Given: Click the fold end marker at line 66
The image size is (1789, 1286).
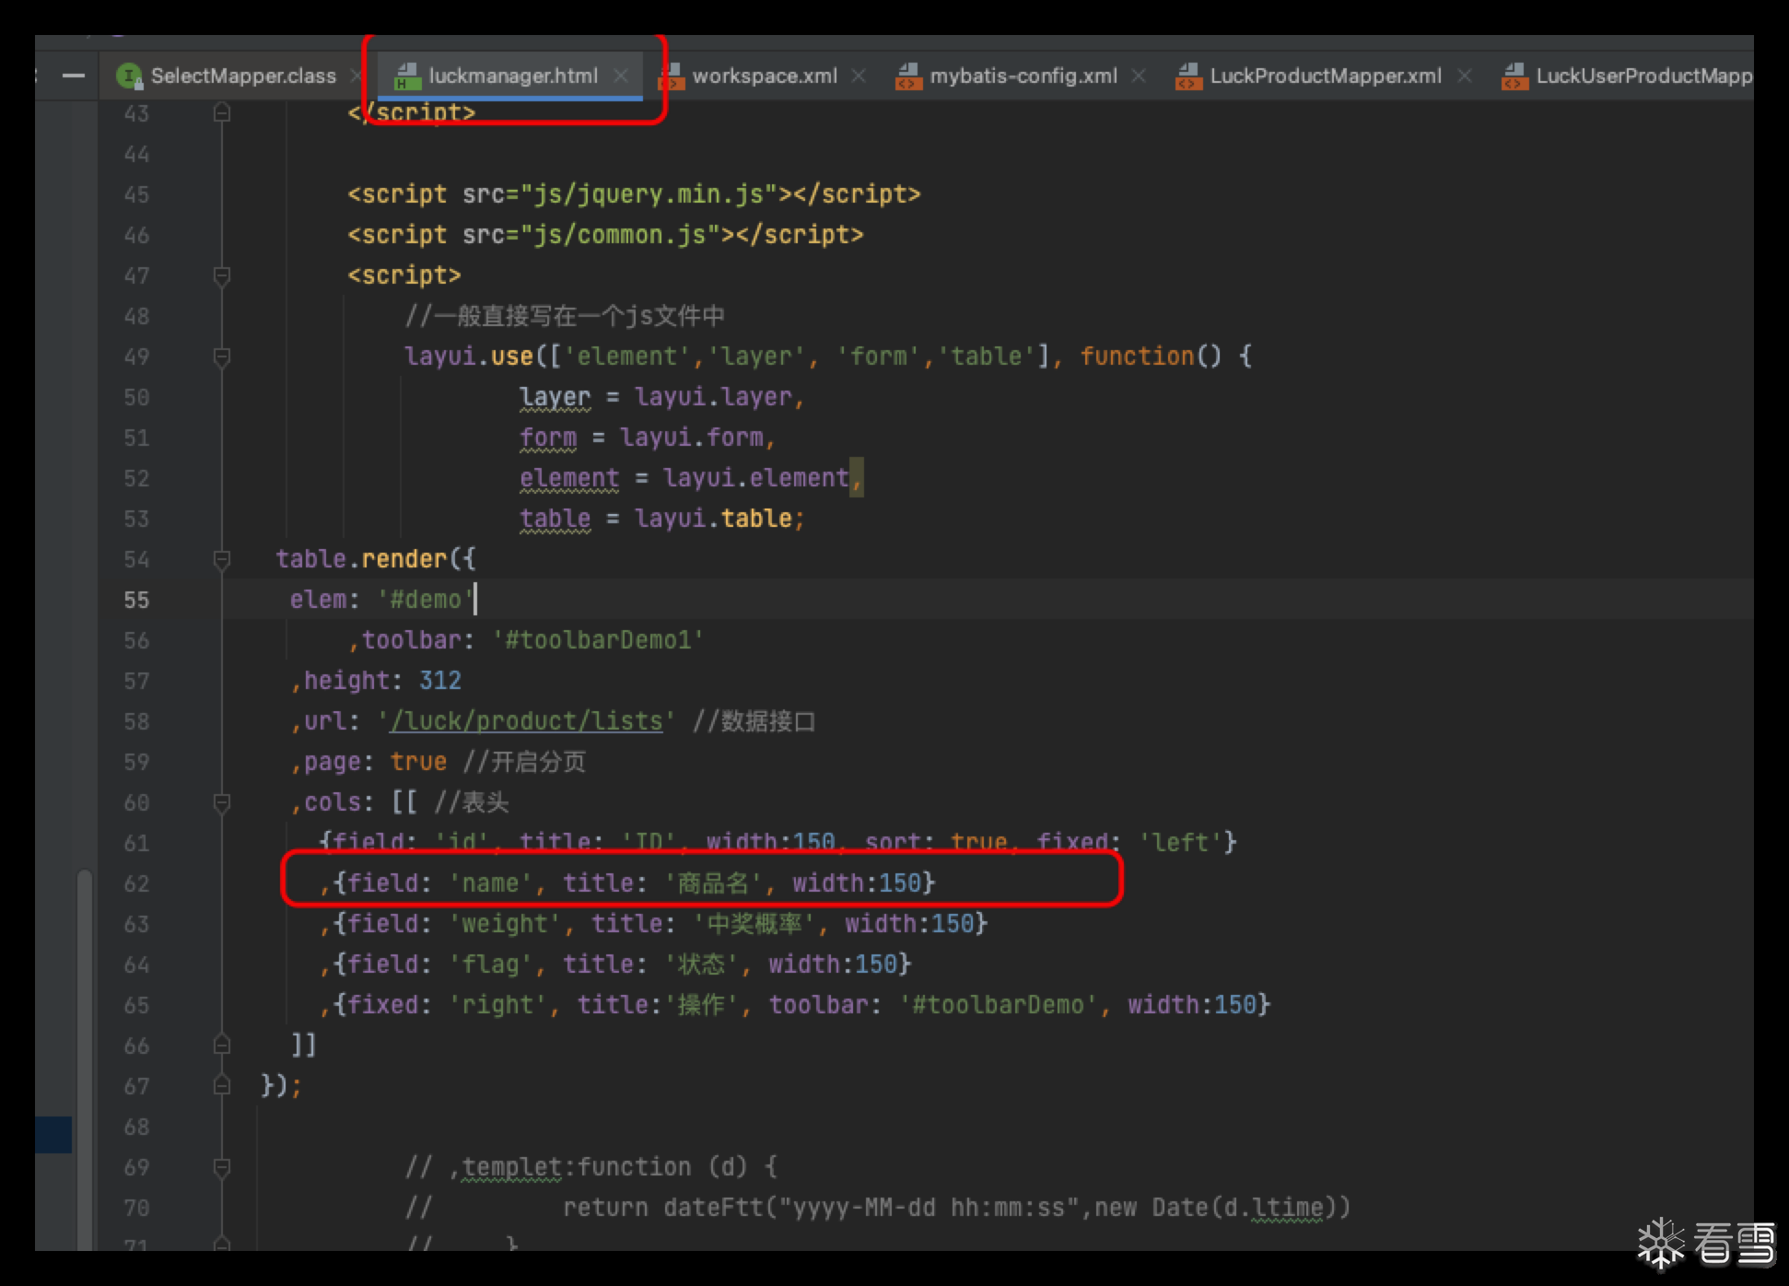Looking at the screenshot, I should point(221,1046).
